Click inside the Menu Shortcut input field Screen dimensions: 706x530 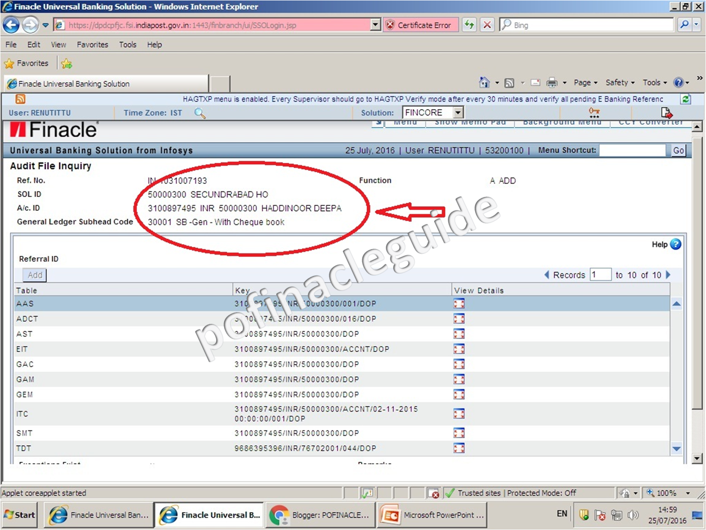coord(632,150)
